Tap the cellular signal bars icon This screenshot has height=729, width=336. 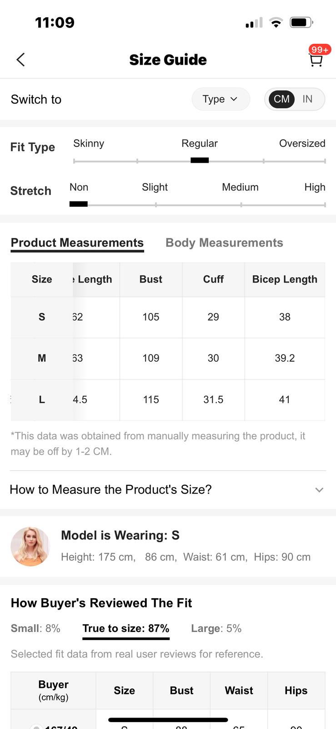[x=254, y=23]
